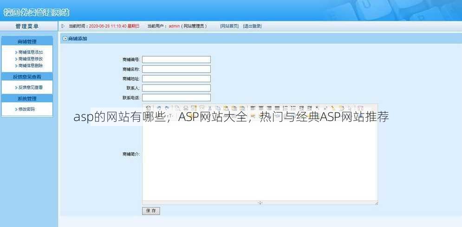
Task: Click the Undo icon in editor toolbar
Action: 159,108
